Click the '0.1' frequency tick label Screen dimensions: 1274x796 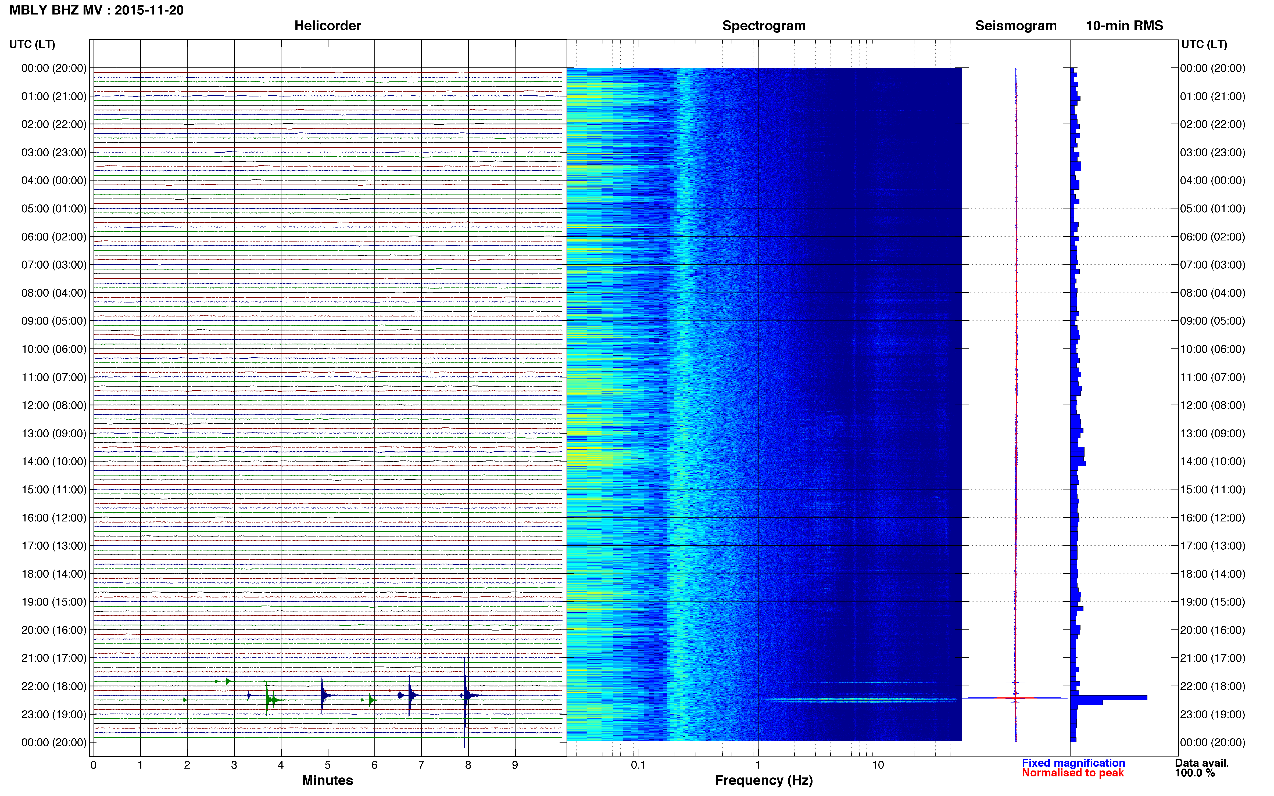[638, 765]
